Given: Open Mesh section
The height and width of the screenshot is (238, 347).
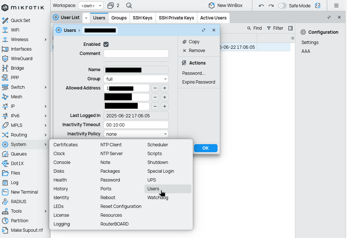Looking at the screenshot, I should pos(17,96).
